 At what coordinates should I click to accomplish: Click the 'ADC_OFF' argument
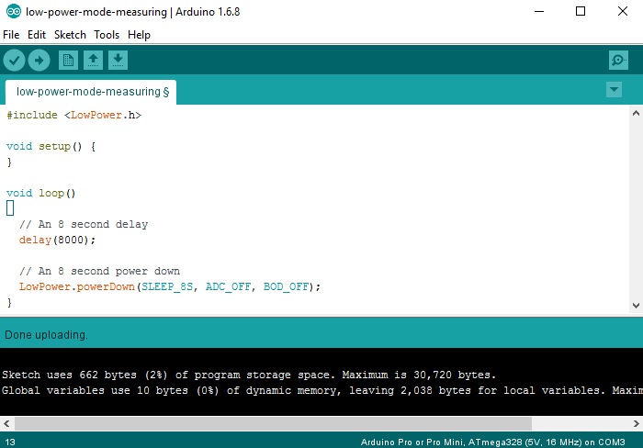(x=228, y=286)
